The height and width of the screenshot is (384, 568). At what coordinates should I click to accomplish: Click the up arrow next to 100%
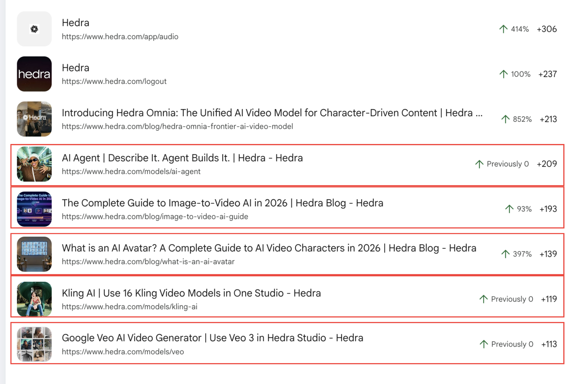point(503,74)
